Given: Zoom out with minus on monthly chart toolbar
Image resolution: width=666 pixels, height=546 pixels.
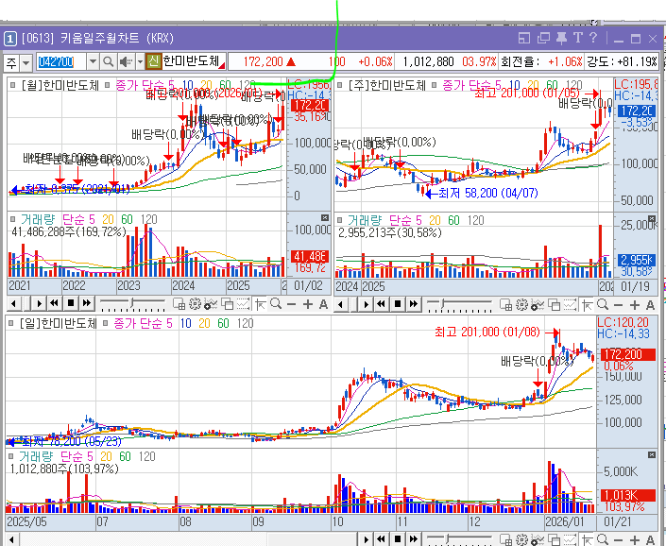Looking at the screenshot, I should pyautogui.click(x=291, y=304).
